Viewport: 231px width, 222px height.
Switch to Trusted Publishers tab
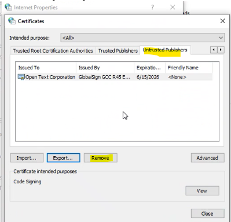[x=118, y=51]
